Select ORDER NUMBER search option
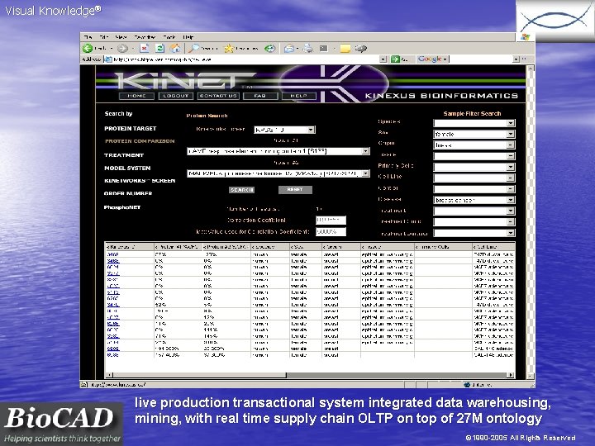595x446 pixels. 128,193
